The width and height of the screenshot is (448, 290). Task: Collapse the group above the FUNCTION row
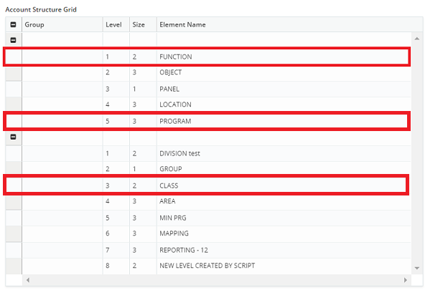(x=13, y=40)
